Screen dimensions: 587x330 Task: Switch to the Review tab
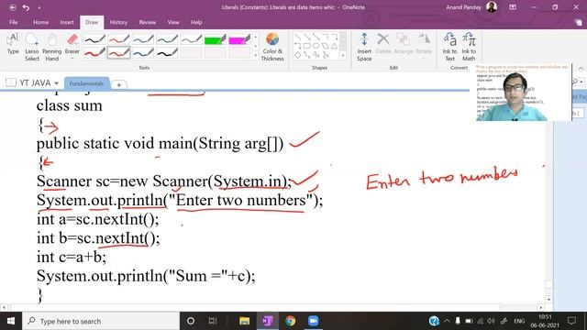click(148, 22)
